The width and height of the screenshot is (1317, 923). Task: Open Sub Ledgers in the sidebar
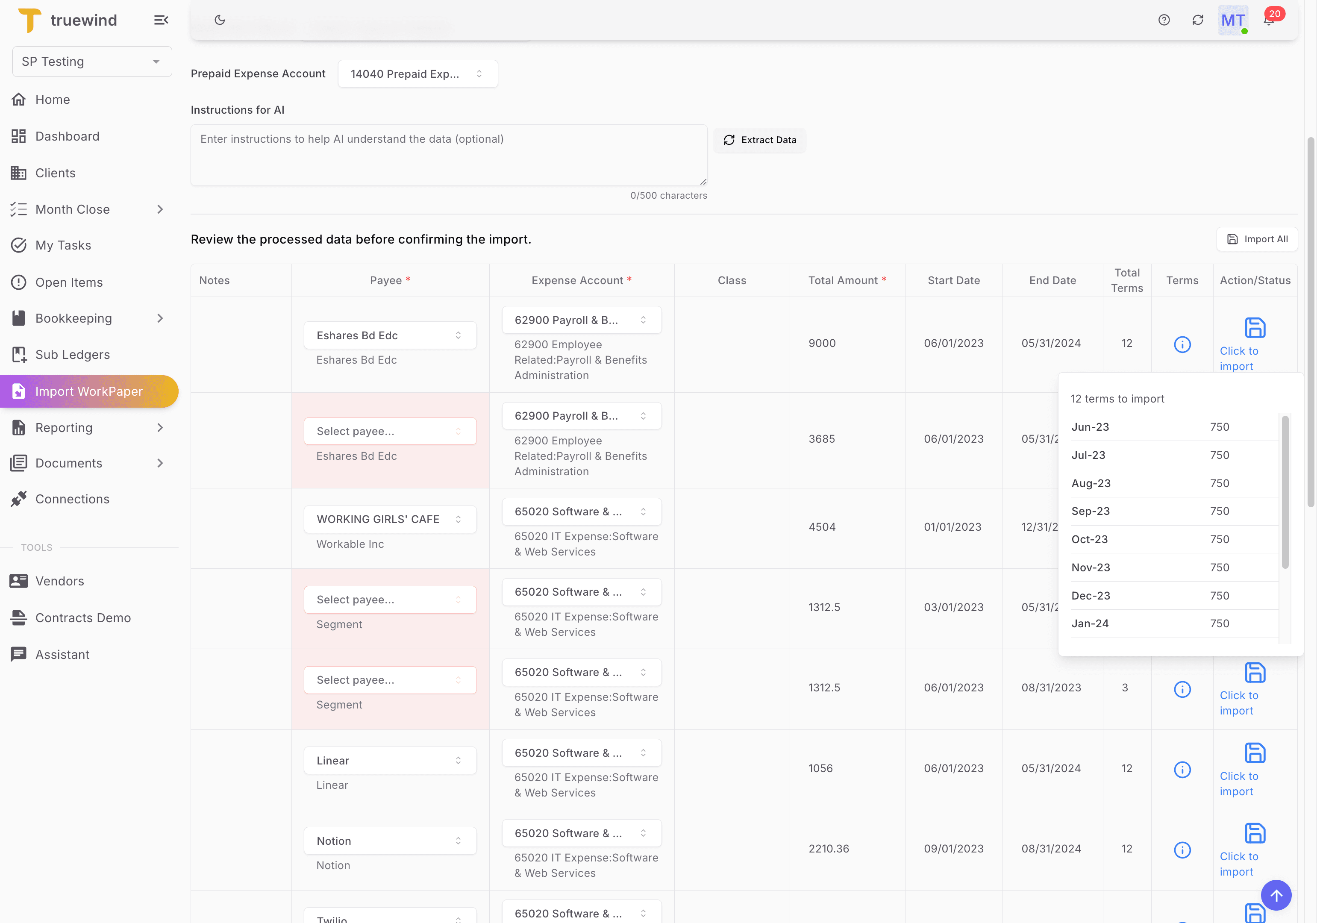pyautogui.click(x=72, y=355)
